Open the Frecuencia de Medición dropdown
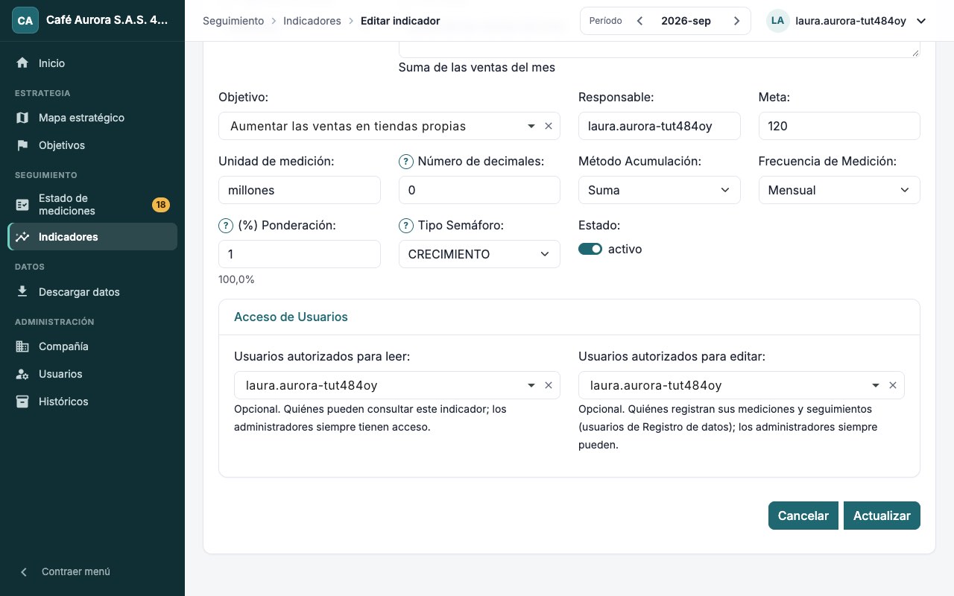The image size is (954, 596). 839,190
